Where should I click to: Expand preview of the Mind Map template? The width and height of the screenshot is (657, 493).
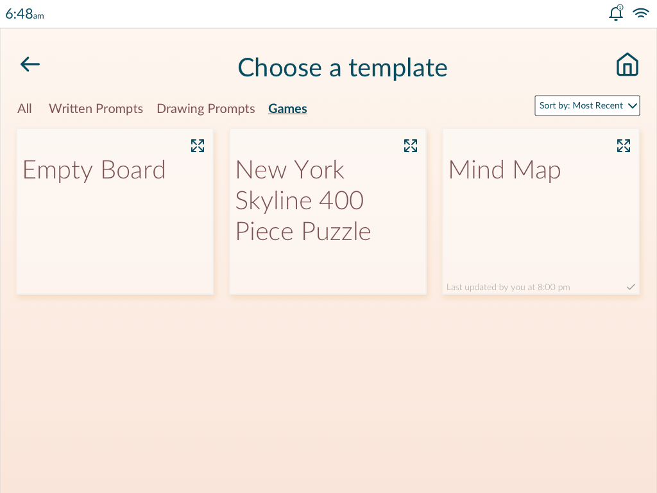point(624,146)
